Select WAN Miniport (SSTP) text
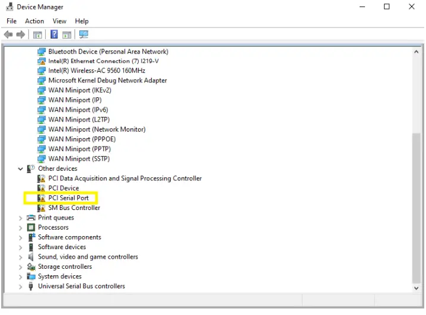426x315 pixels. [x=79, y=158]
